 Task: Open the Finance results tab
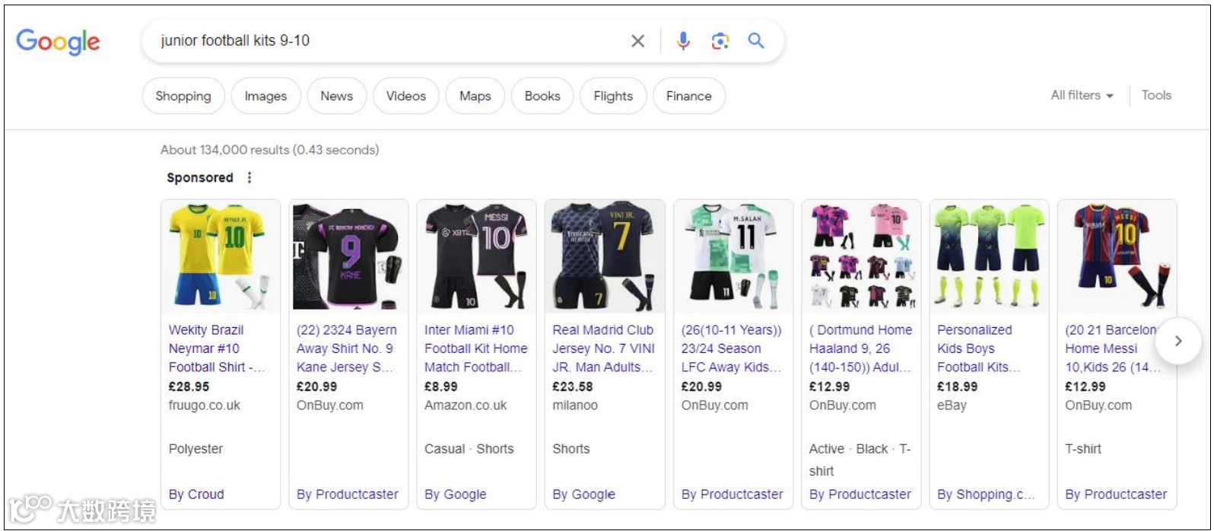tap(688, 97)
